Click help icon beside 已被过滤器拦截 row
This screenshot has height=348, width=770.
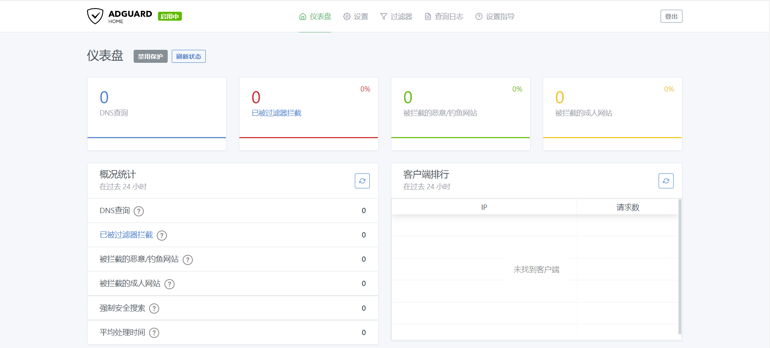[162, 235]
